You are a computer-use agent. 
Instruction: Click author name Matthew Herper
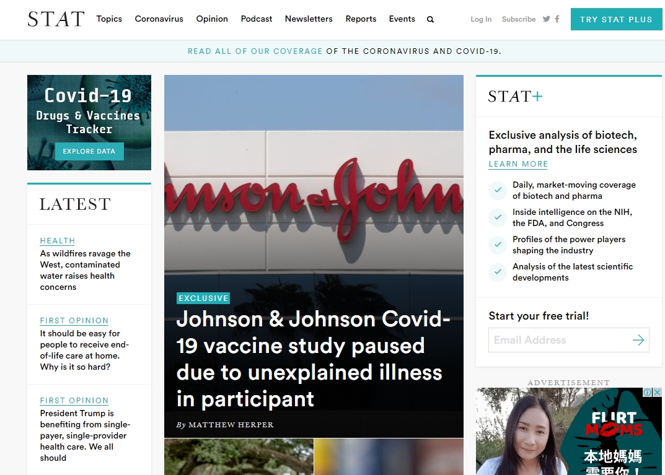[231, 425]
